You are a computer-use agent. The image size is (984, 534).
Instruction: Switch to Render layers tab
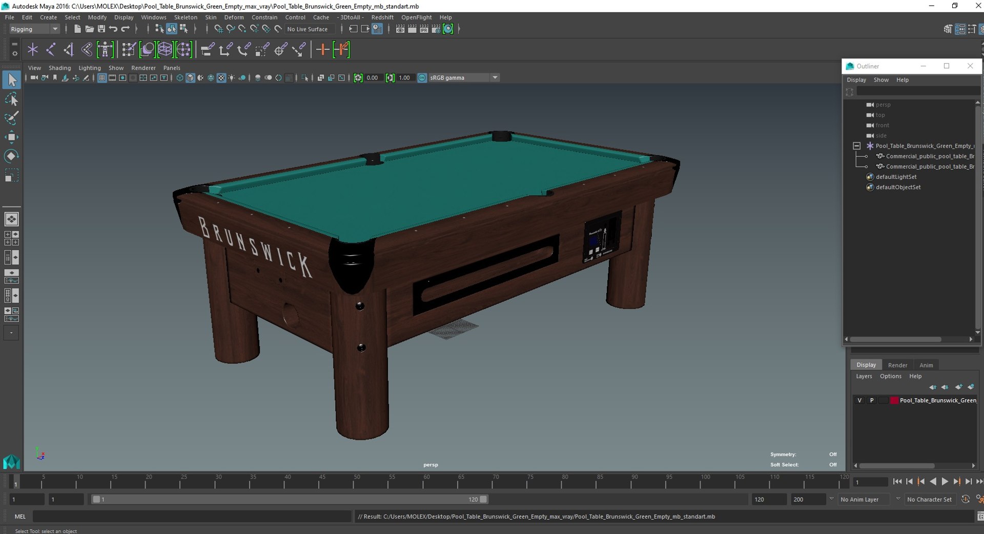pyautogui.click(x=897, y=365)
